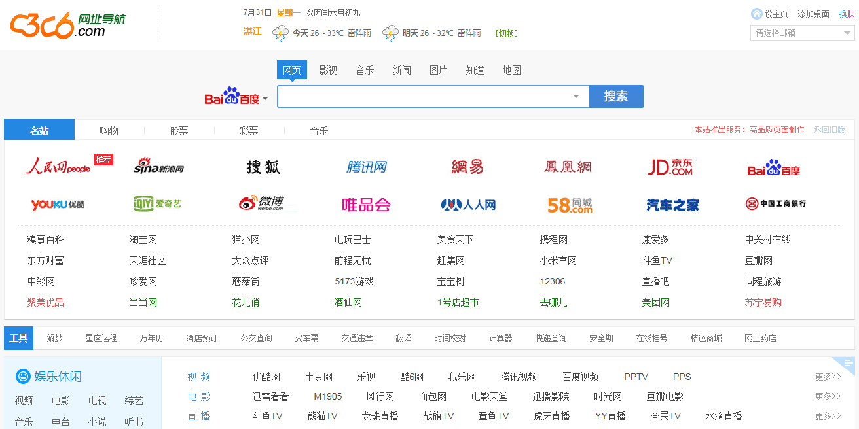Select the 58同城 logo

pyautogui.click(x=570, y=204)
